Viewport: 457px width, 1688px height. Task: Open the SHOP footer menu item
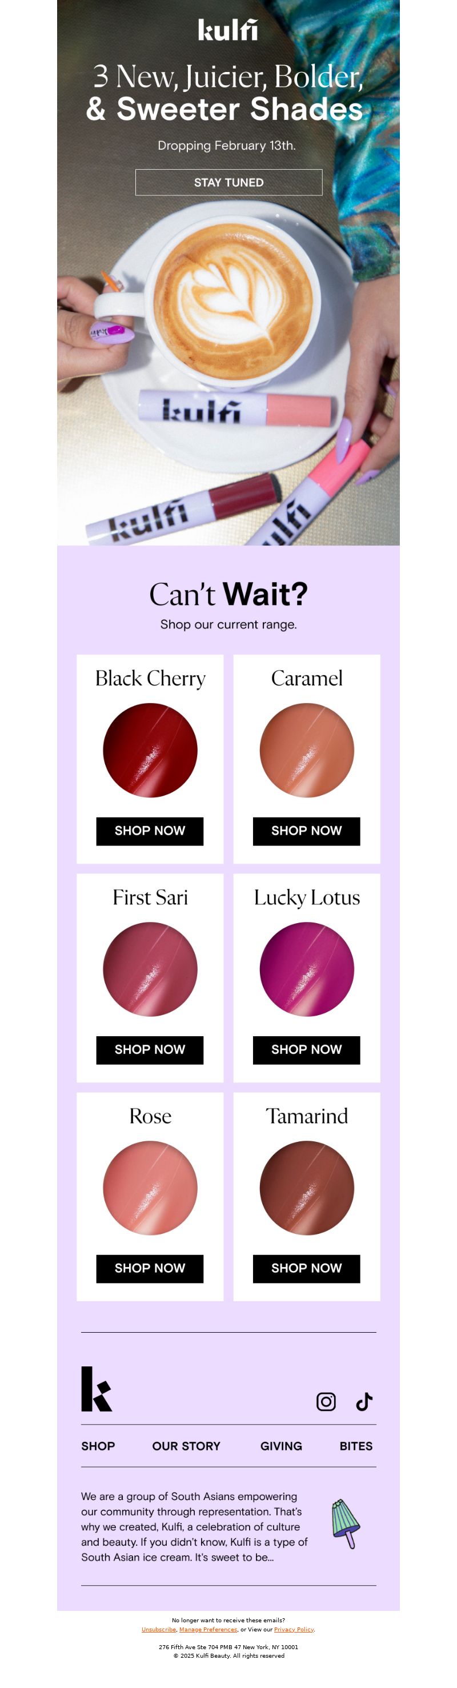[98, 1446]
